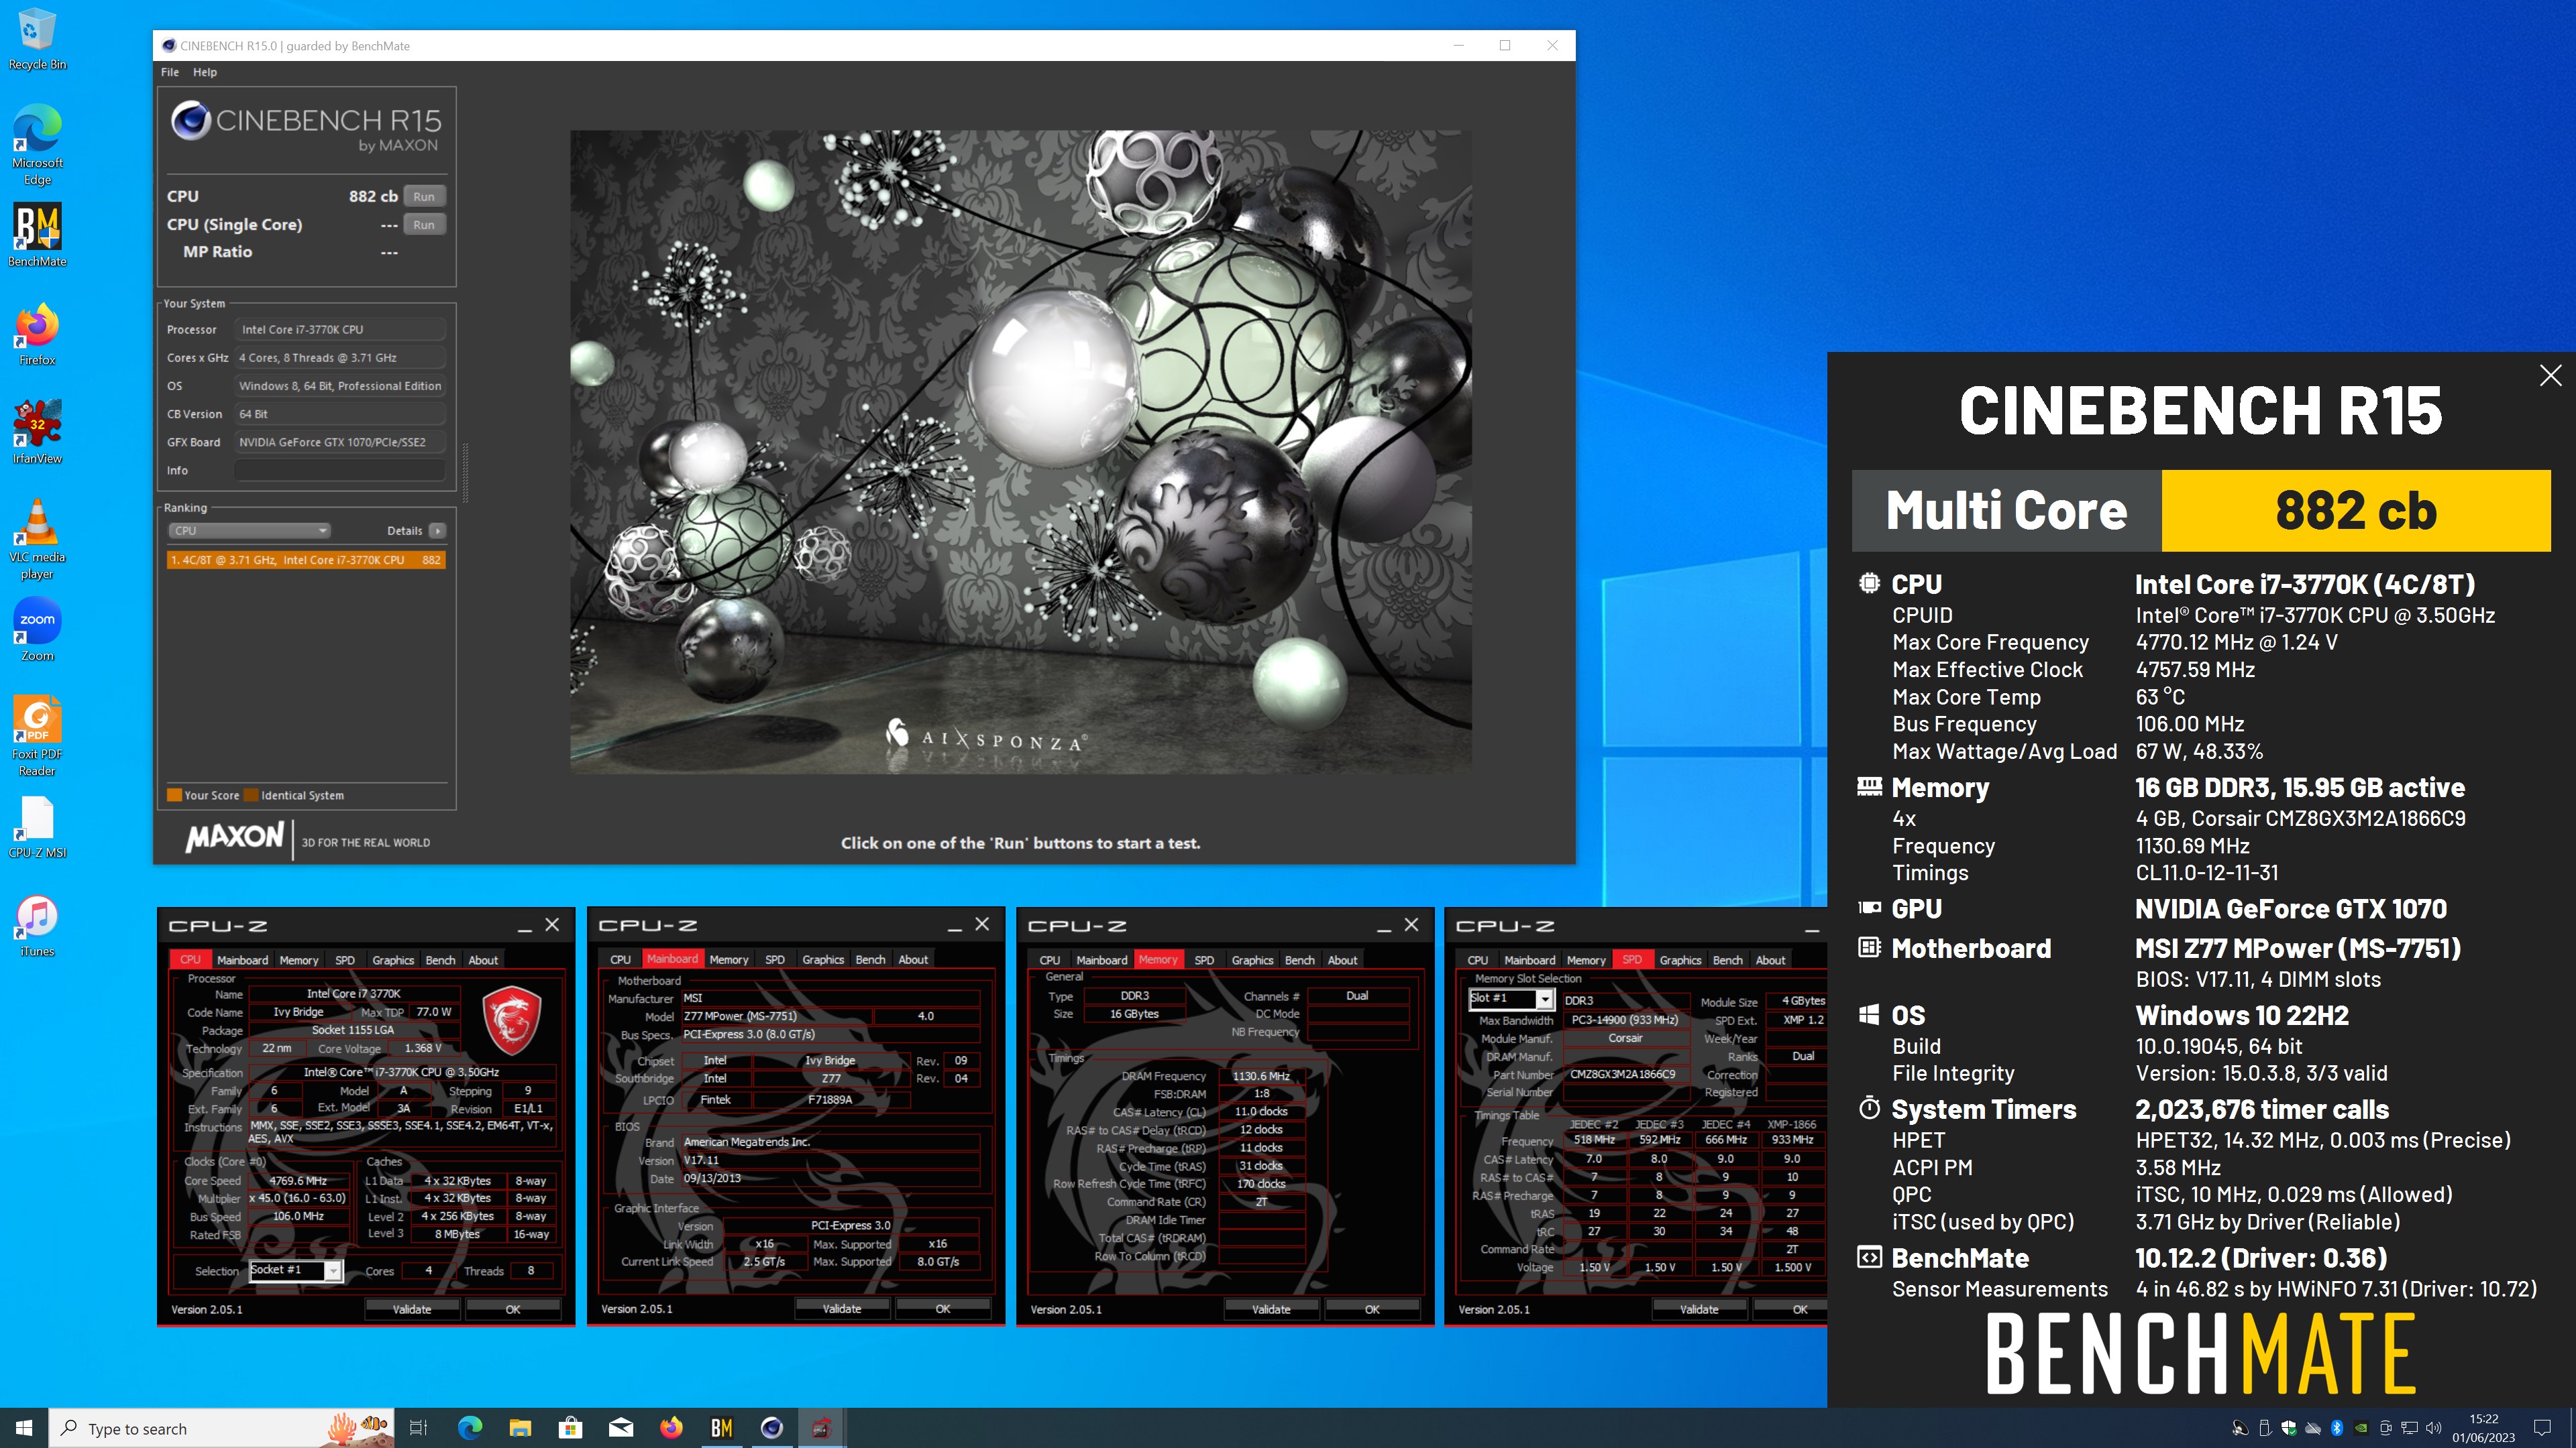Close the BenchMate result panel with X

pyautogui.click(x=2550, y=375)
